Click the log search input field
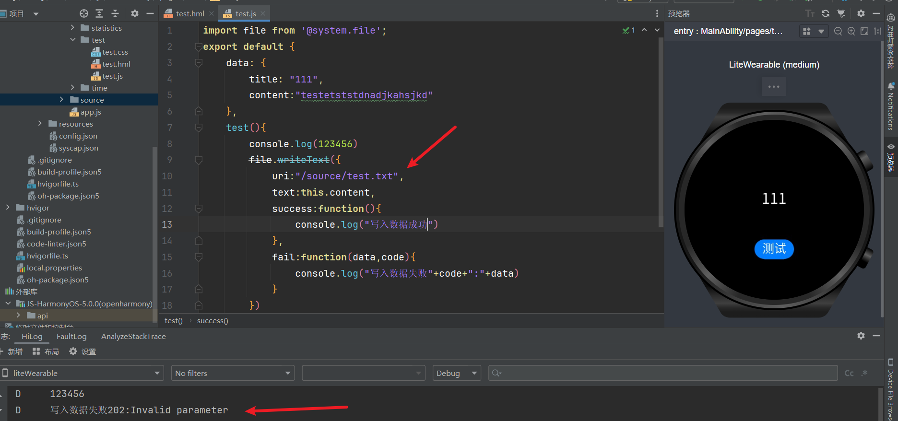 click(x=663, y=373)
